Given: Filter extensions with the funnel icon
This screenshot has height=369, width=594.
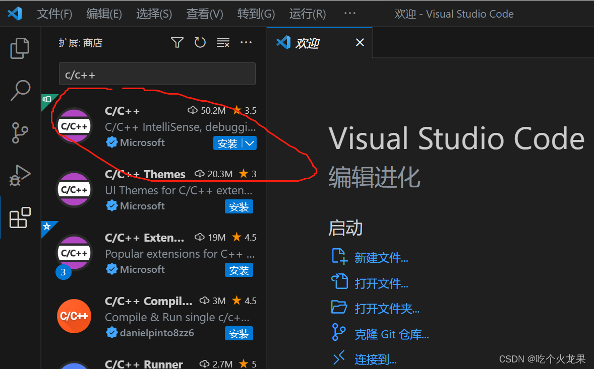Looking at the screenshot, I should click(x=177, y=42).
